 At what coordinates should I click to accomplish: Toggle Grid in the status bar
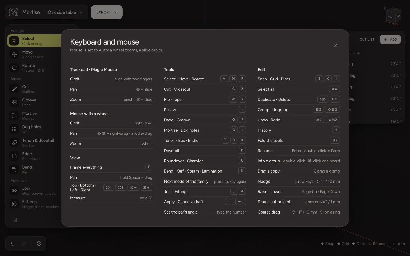pos(343,244)
